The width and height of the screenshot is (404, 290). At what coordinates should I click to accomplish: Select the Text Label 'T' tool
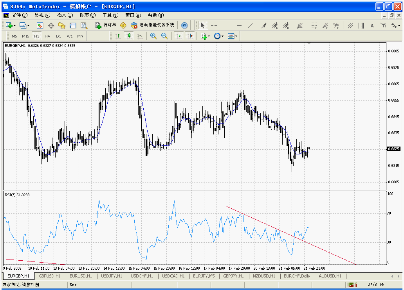[x=383, y=25]
